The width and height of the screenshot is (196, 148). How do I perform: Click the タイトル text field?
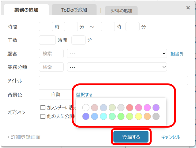click(113, 81)
